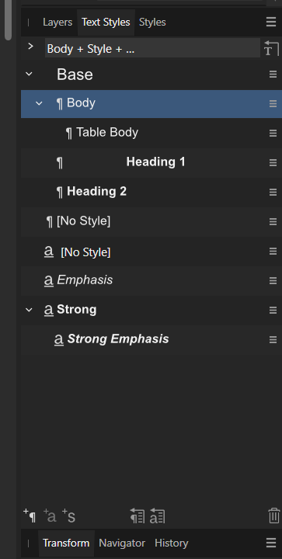
Task: Switch to the Layers tab
Action: pyautogui.click(x=57, y=22)
